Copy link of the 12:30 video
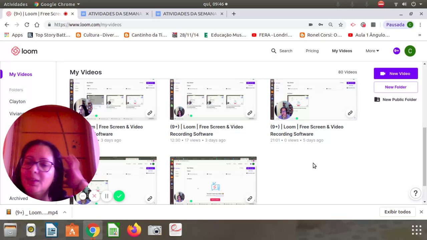Viewport: 427px width, 240px height. click(250, 113)
